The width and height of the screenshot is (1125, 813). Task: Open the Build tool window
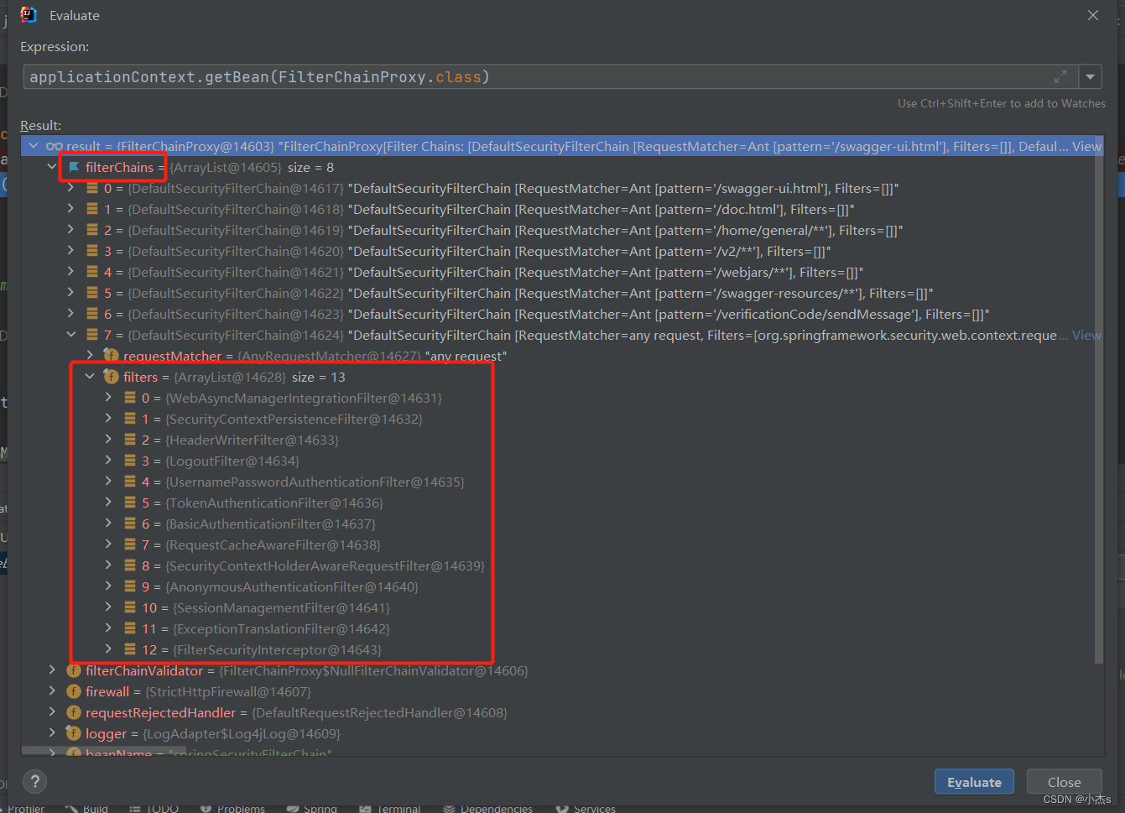(x=94, y=807)
